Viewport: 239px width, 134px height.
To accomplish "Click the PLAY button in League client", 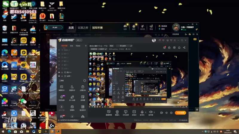I will [55, 27].
